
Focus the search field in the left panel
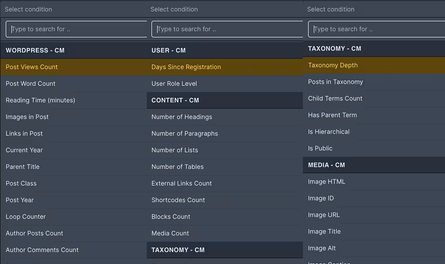pyautogui.click(x=76, y=29)
